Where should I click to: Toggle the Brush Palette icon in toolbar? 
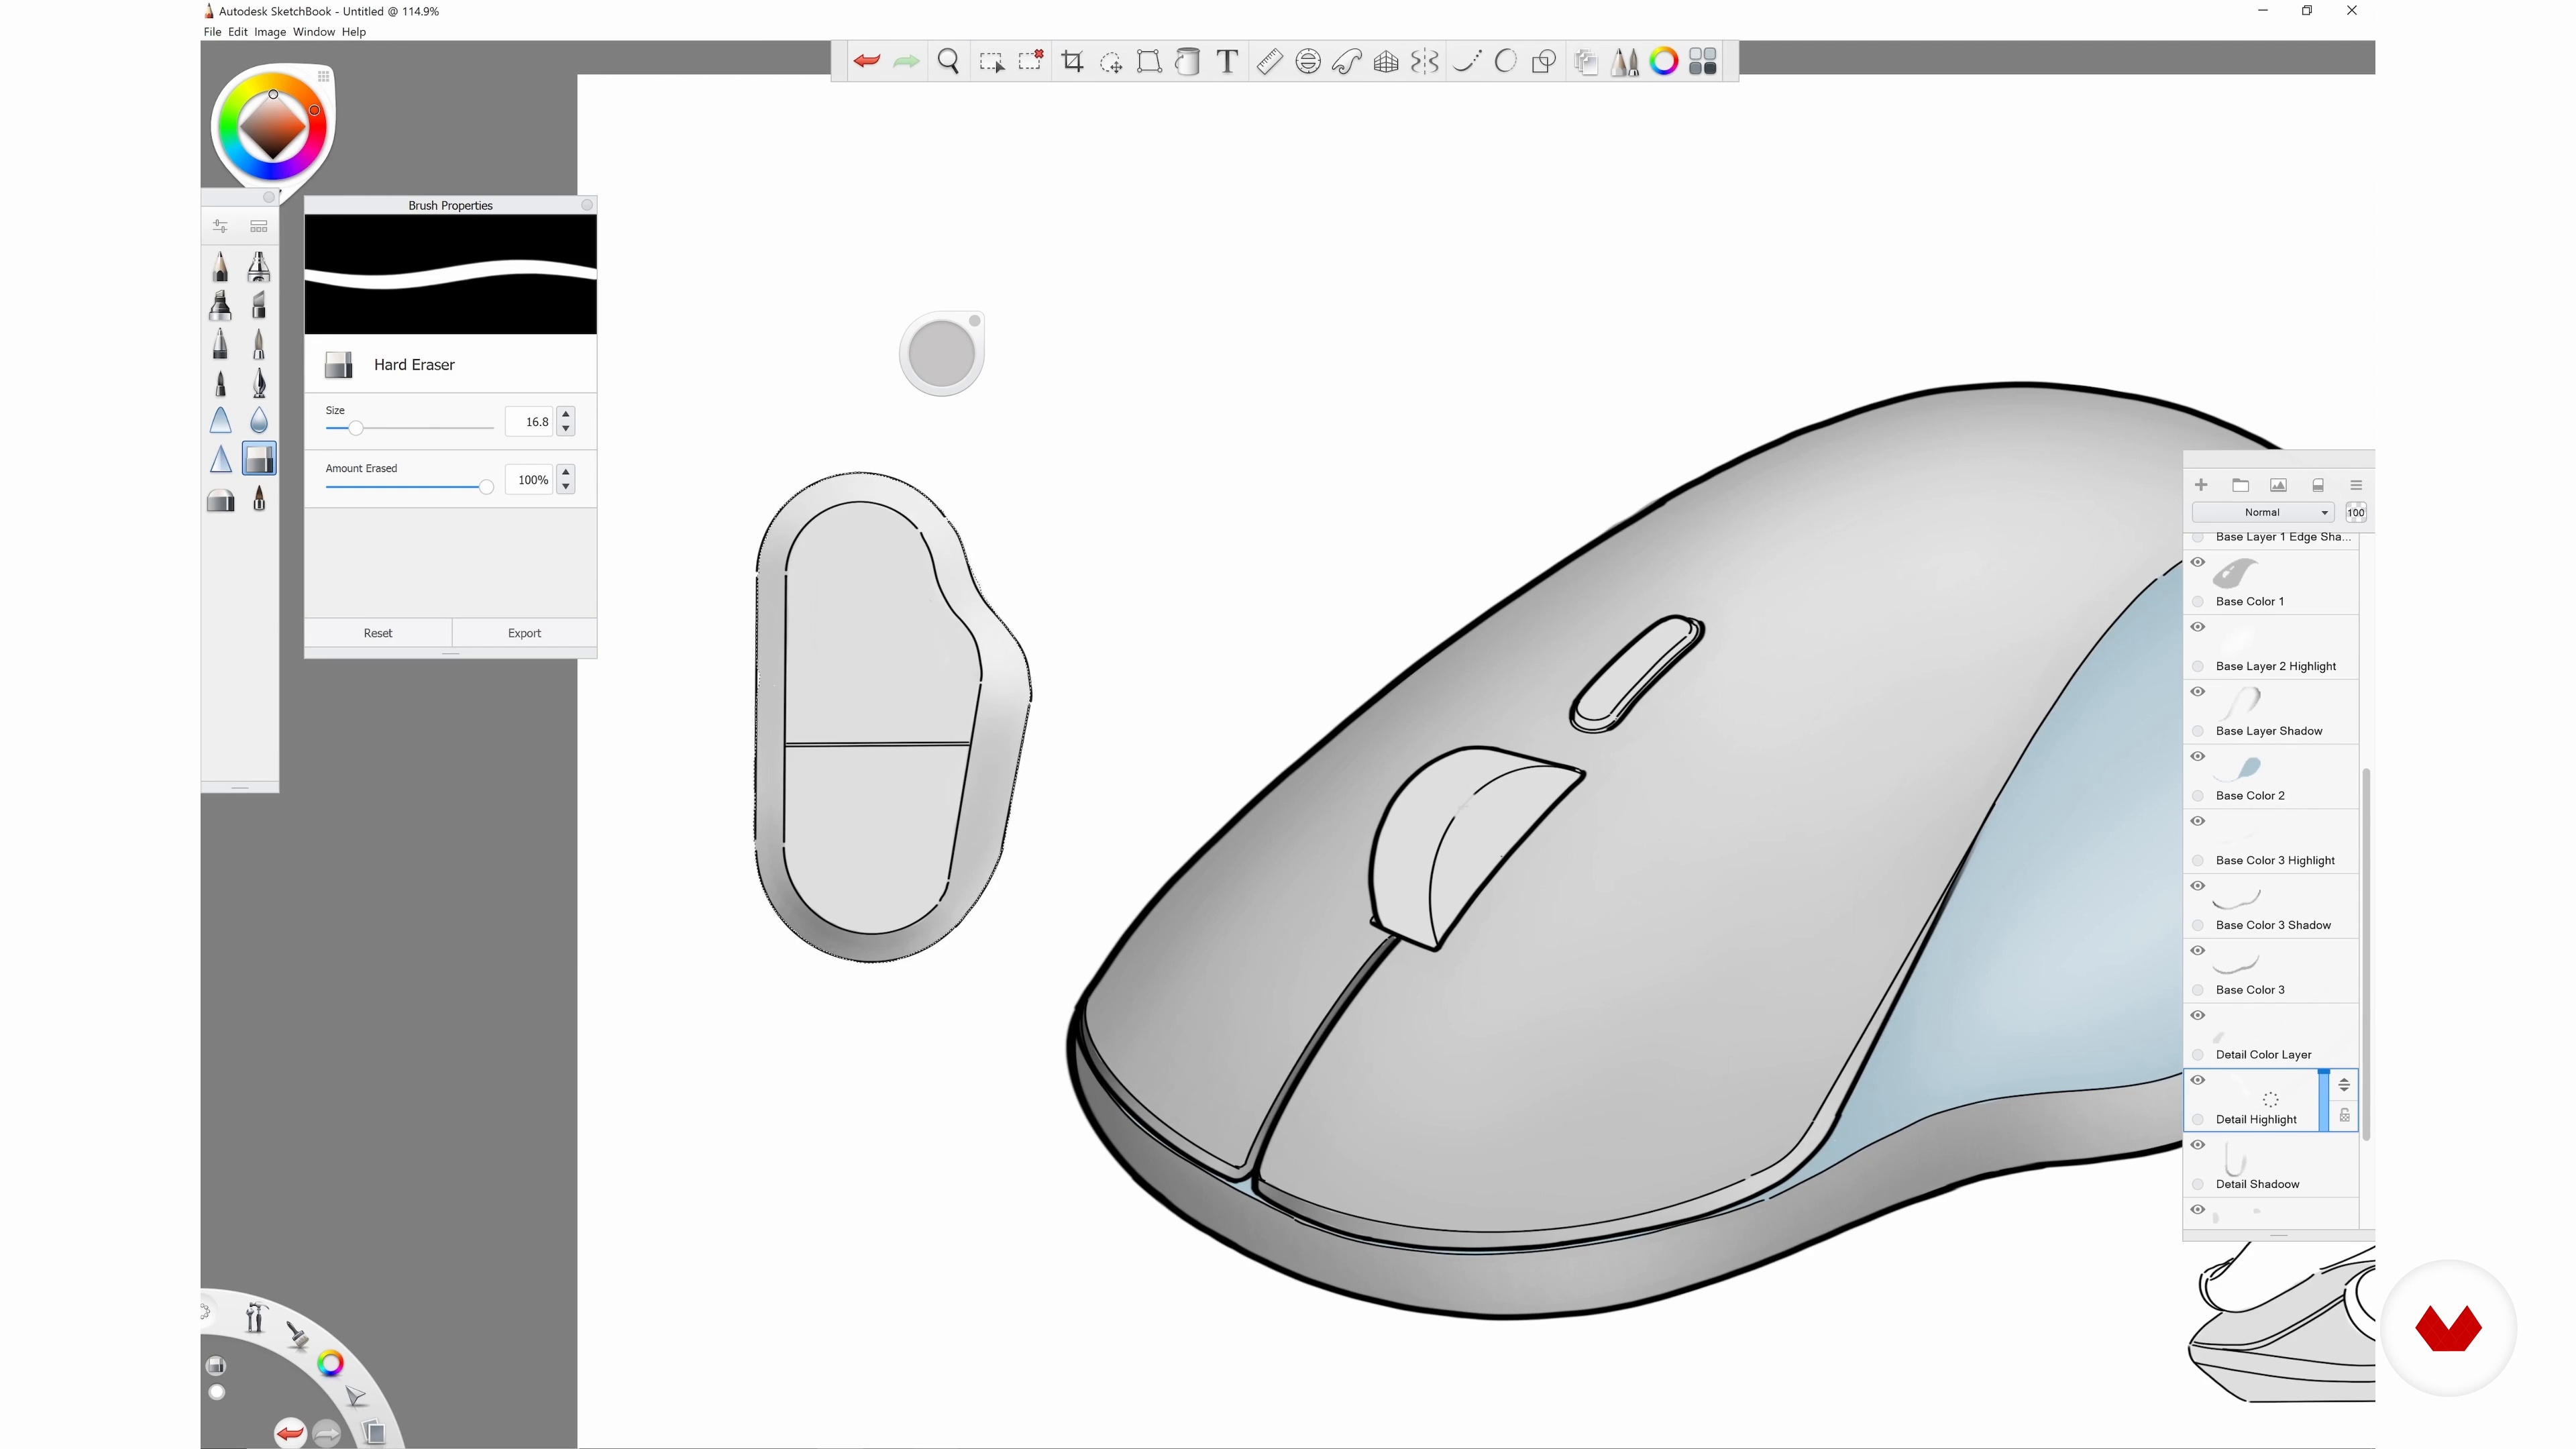pyautogui.click(x=1625, y=61)
